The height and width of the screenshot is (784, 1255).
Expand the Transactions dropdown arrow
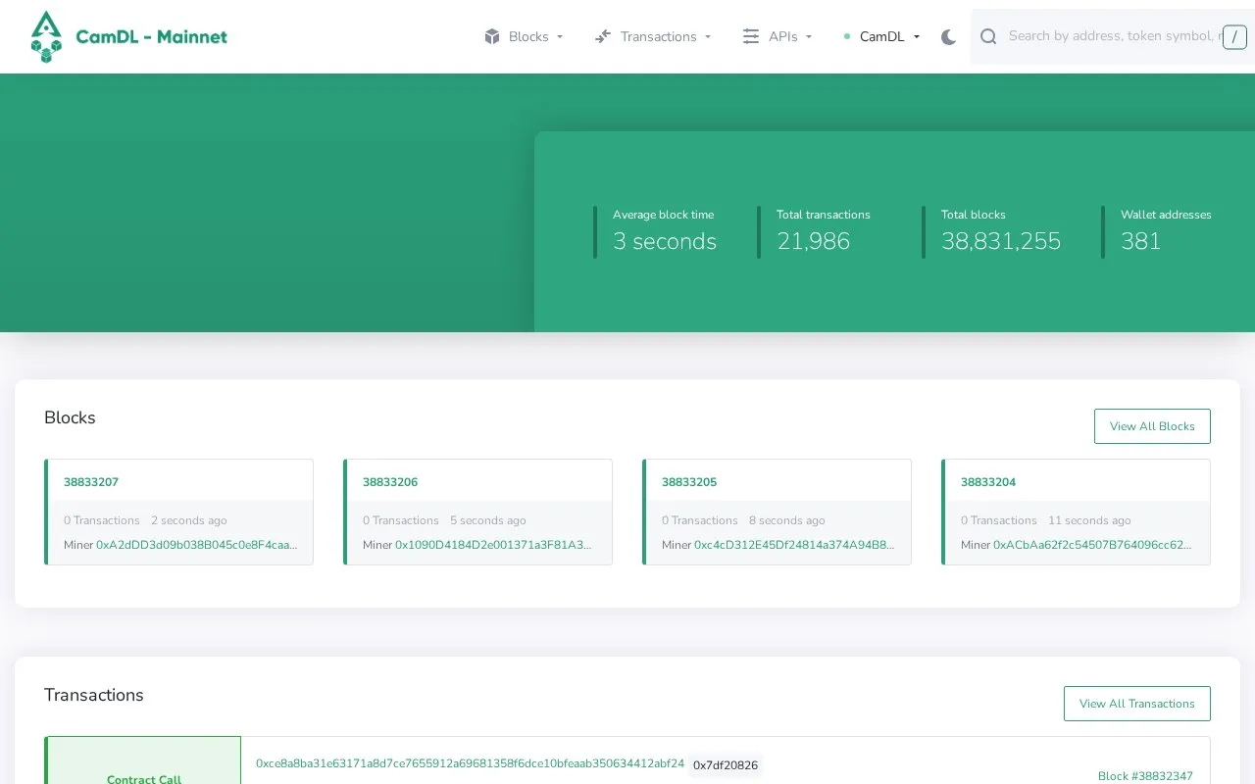point(708,37)
